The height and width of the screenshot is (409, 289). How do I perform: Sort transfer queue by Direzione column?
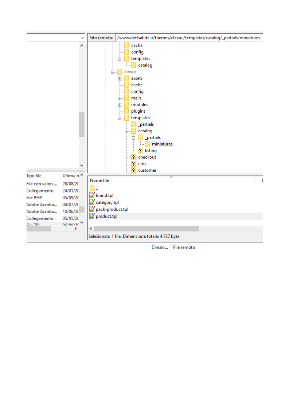[160, 247]
